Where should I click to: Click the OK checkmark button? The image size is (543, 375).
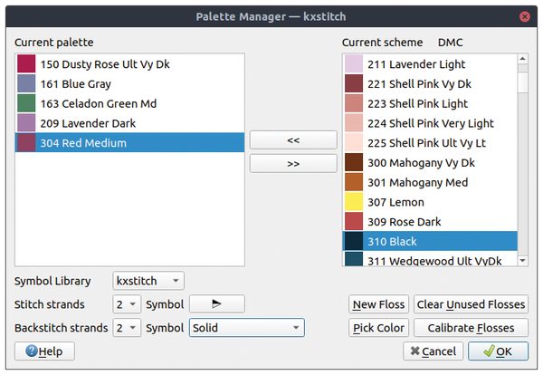498,351
